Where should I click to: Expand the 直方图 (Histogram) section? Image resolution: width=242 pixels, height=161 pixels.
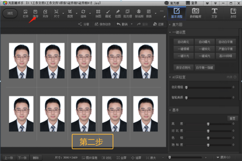(177, 24)
